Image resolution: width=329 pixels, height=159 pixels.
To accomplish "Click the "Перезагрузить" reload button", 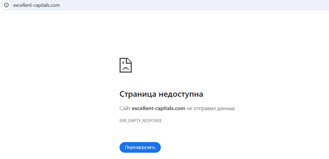I will click(140, 148).
